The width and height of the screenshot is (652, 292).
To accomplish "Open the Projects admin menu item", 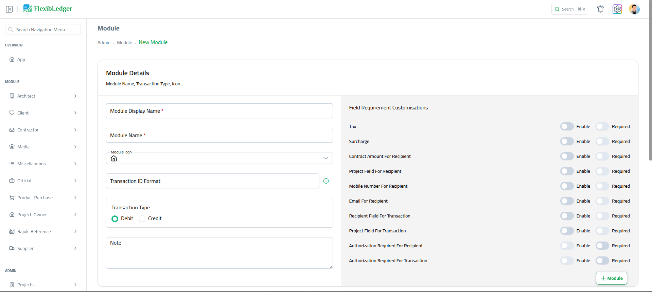I will (x=25, y=285).
